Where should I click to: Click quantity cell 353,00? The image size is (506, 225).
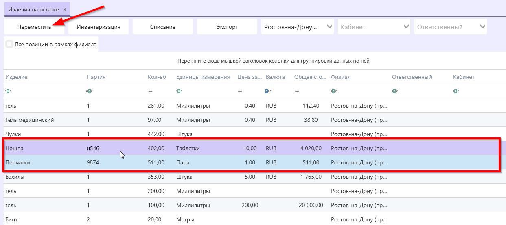156,177
